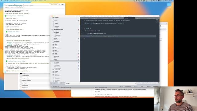The width and height of the screenshot is (197, 111).
Task: Open README.md near the sidebar top
Action: pos(57,28)
